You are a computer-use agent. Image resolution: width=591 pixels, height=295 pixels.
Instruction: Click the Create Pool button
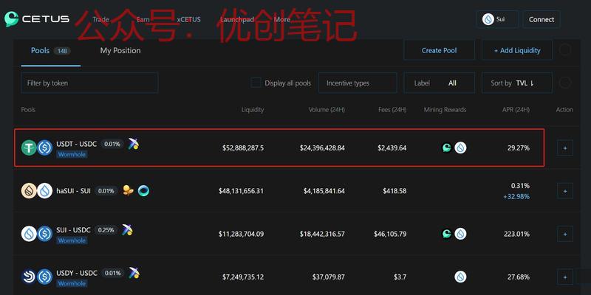point(439,50)
